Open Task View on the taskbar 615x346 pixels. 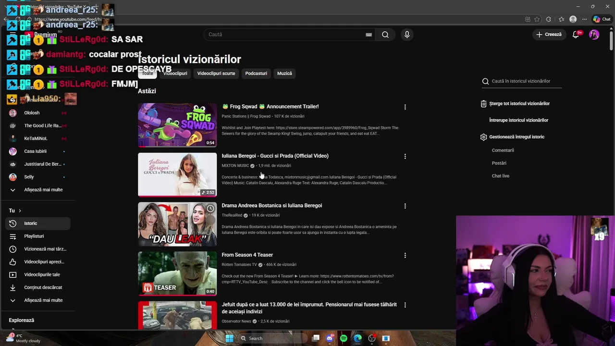(x=316, y=338)
